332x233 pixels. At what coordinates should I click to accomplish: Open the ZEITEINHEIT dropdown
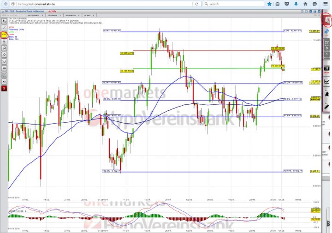[x=36, y=15]
